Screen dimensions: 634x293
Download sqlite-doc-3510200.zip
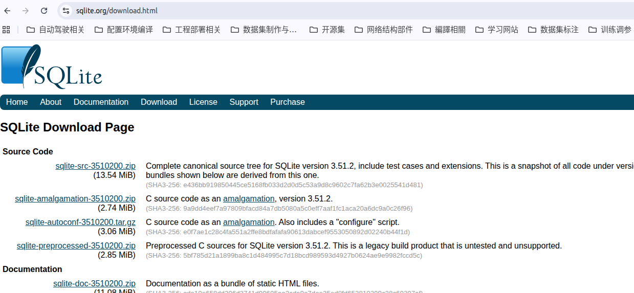click(94, 283)
